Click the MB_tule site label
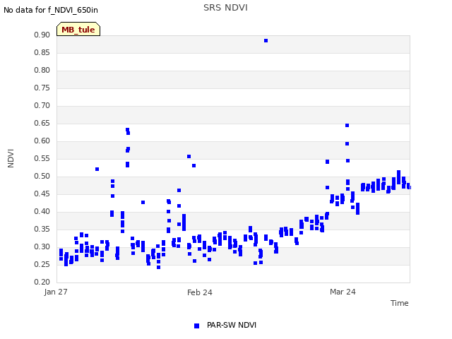Image resolution: width=452 pixels, height=339 pixels. 78,30
